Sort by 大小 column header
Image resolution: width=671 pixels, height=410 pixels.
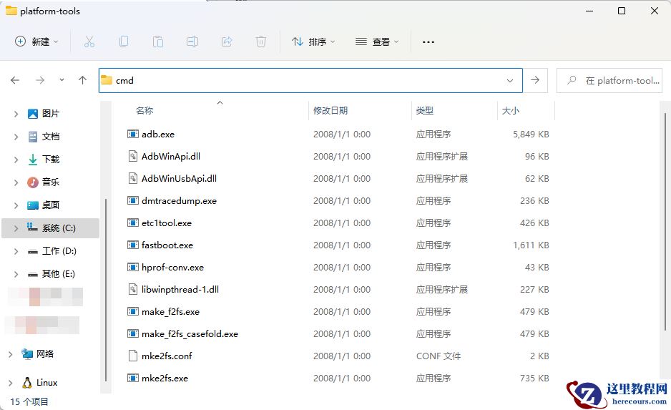point(510,110)
